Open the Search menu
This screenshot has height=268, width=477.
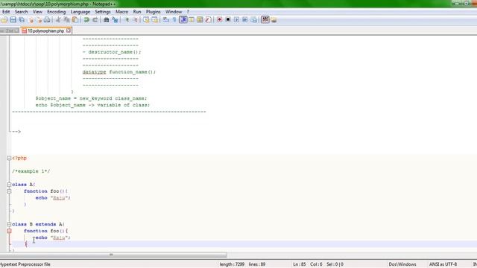tap(21, 12)
